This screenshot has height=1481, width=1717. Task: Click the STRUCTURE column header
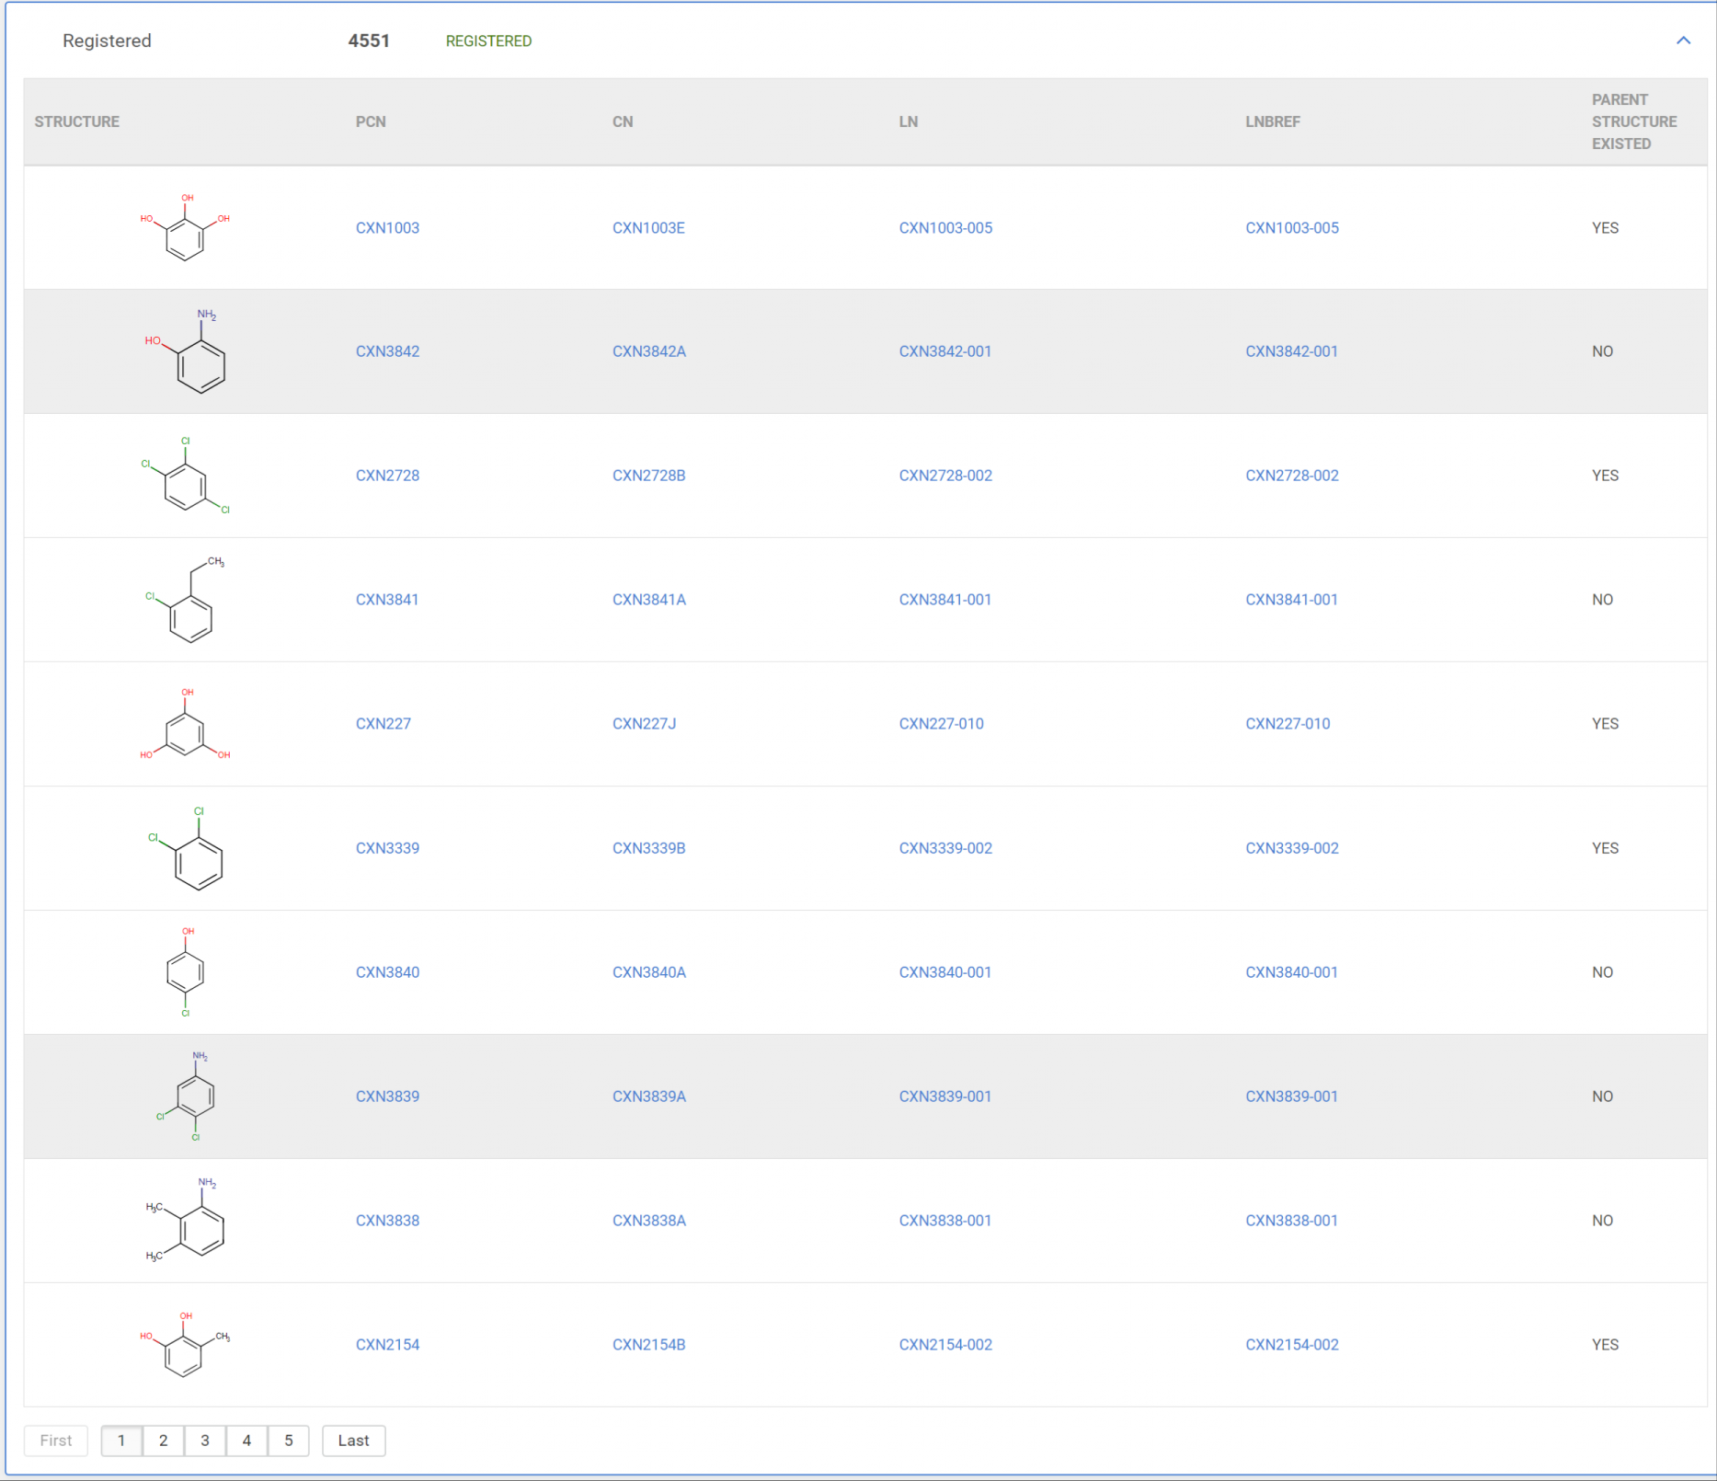(77, 121)
